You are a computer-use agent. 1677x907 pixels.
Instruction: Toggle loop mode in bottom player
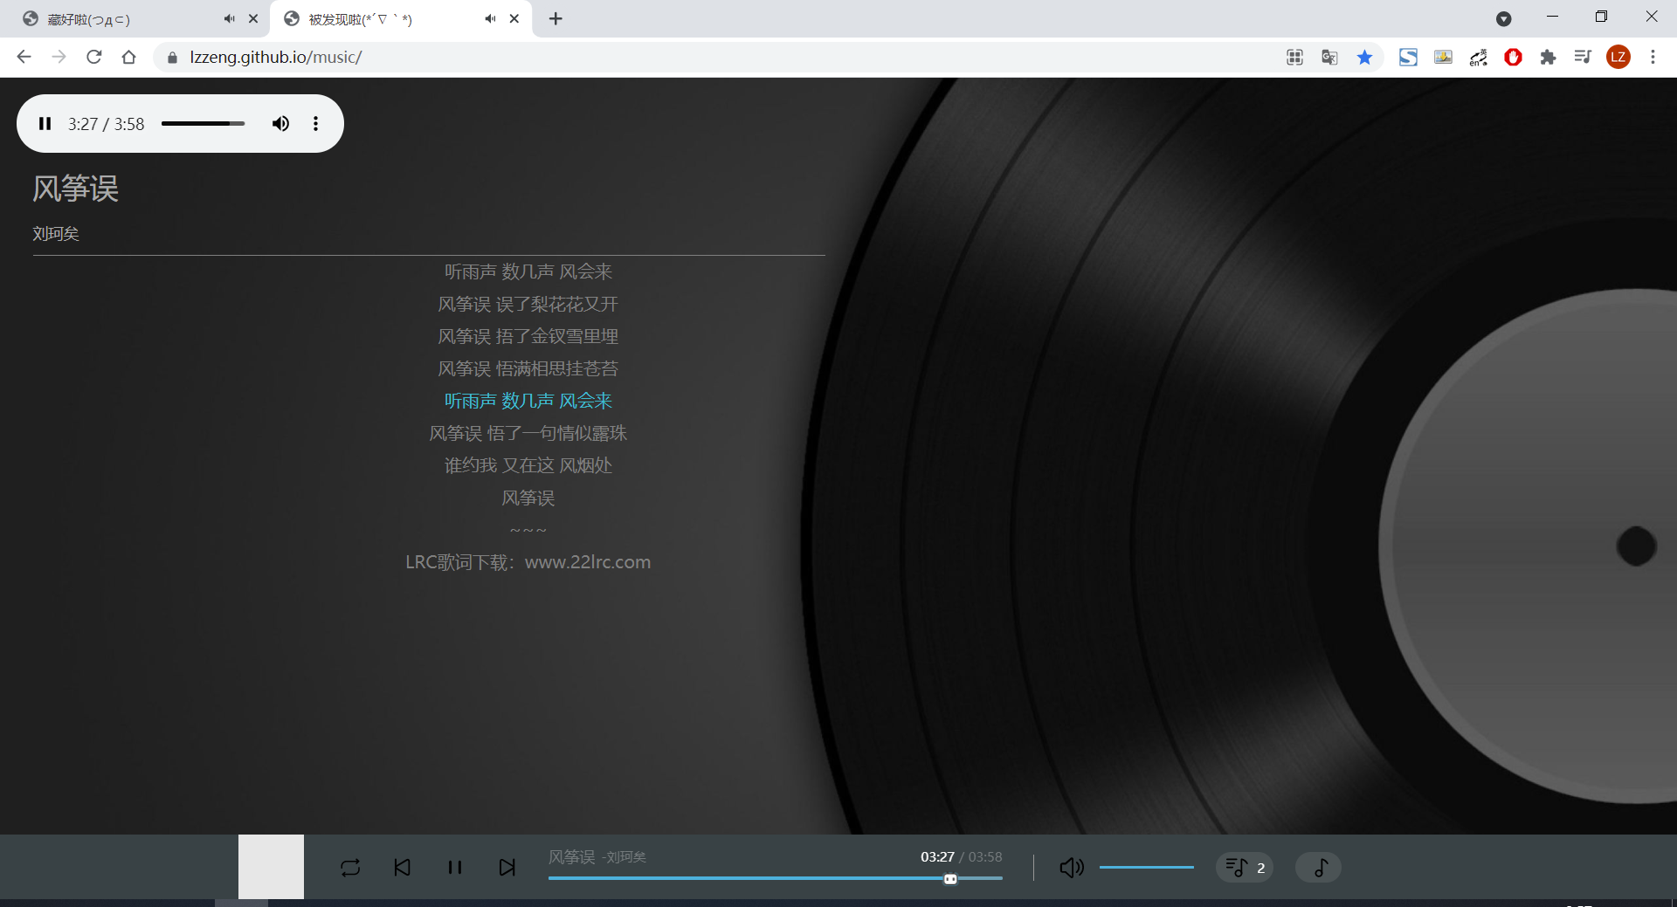(350, 868)
